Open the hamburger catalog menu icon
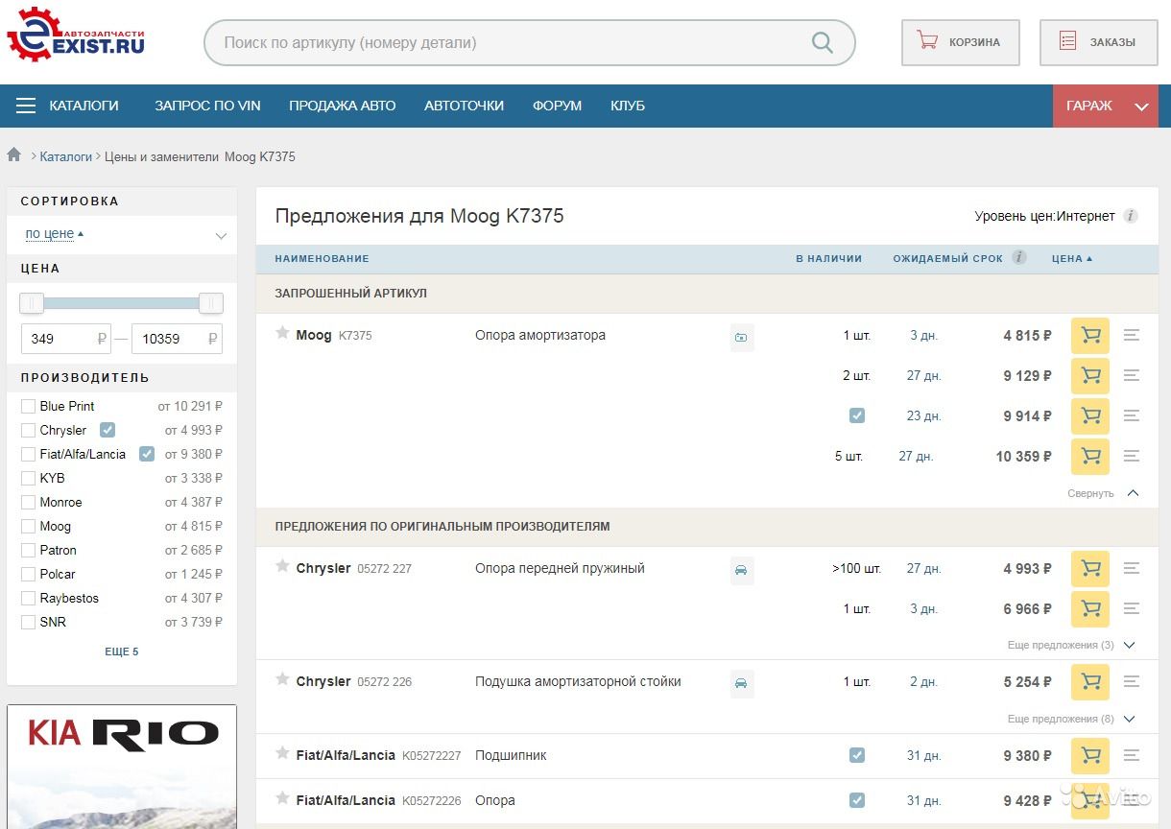This screenshot has height=829, width=1171. 26,106
